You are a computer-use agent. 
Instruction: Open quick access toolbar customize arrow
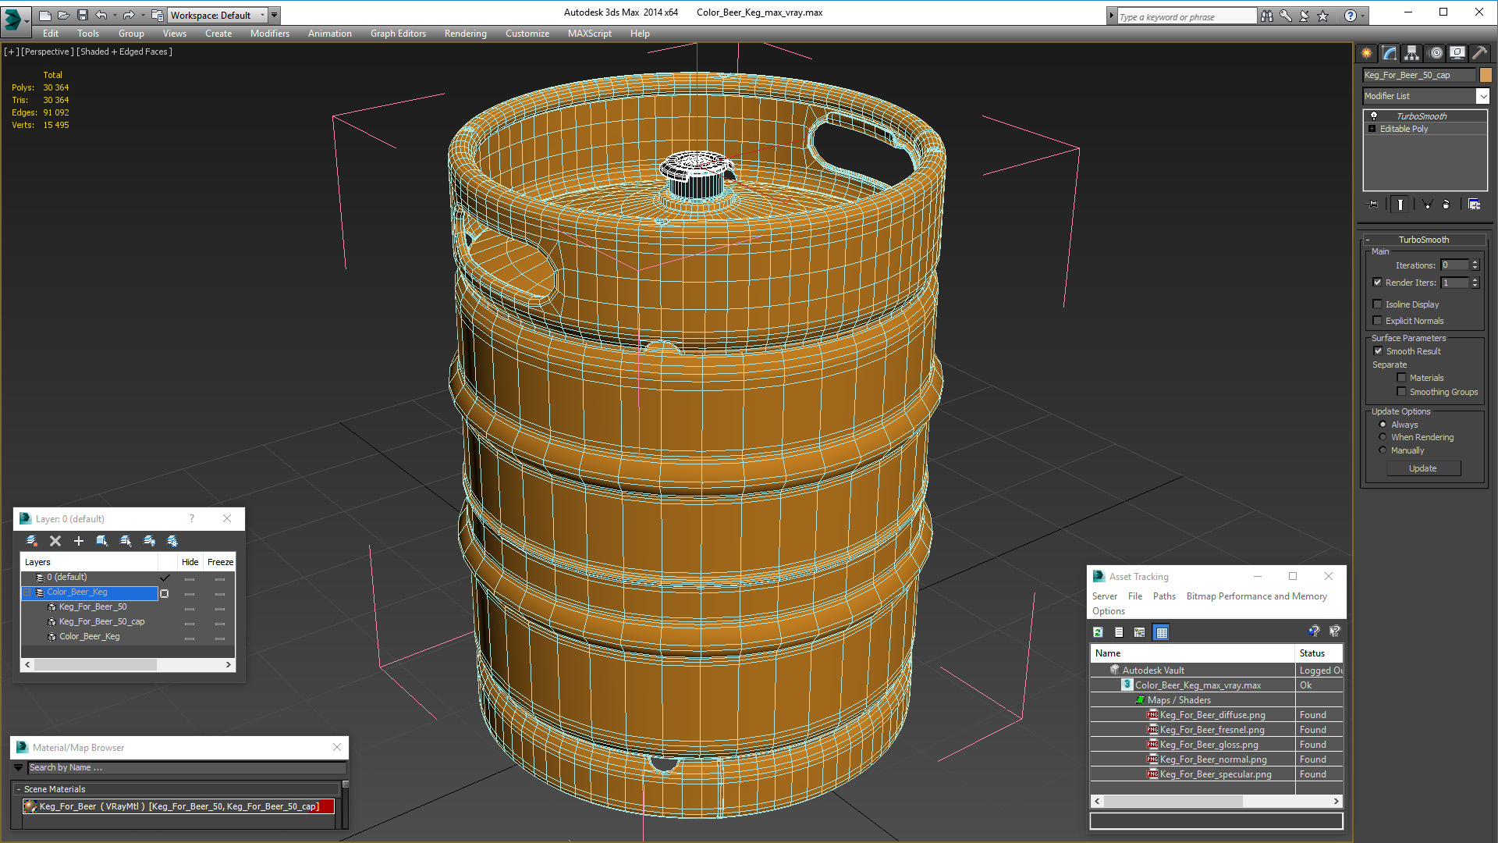click(274, 15)
